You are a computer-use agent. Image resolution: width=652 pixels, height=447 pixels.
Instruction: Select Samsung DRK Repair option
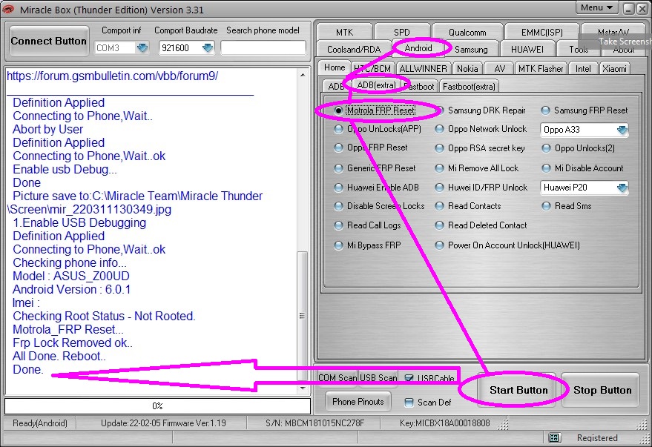(439, 110)
